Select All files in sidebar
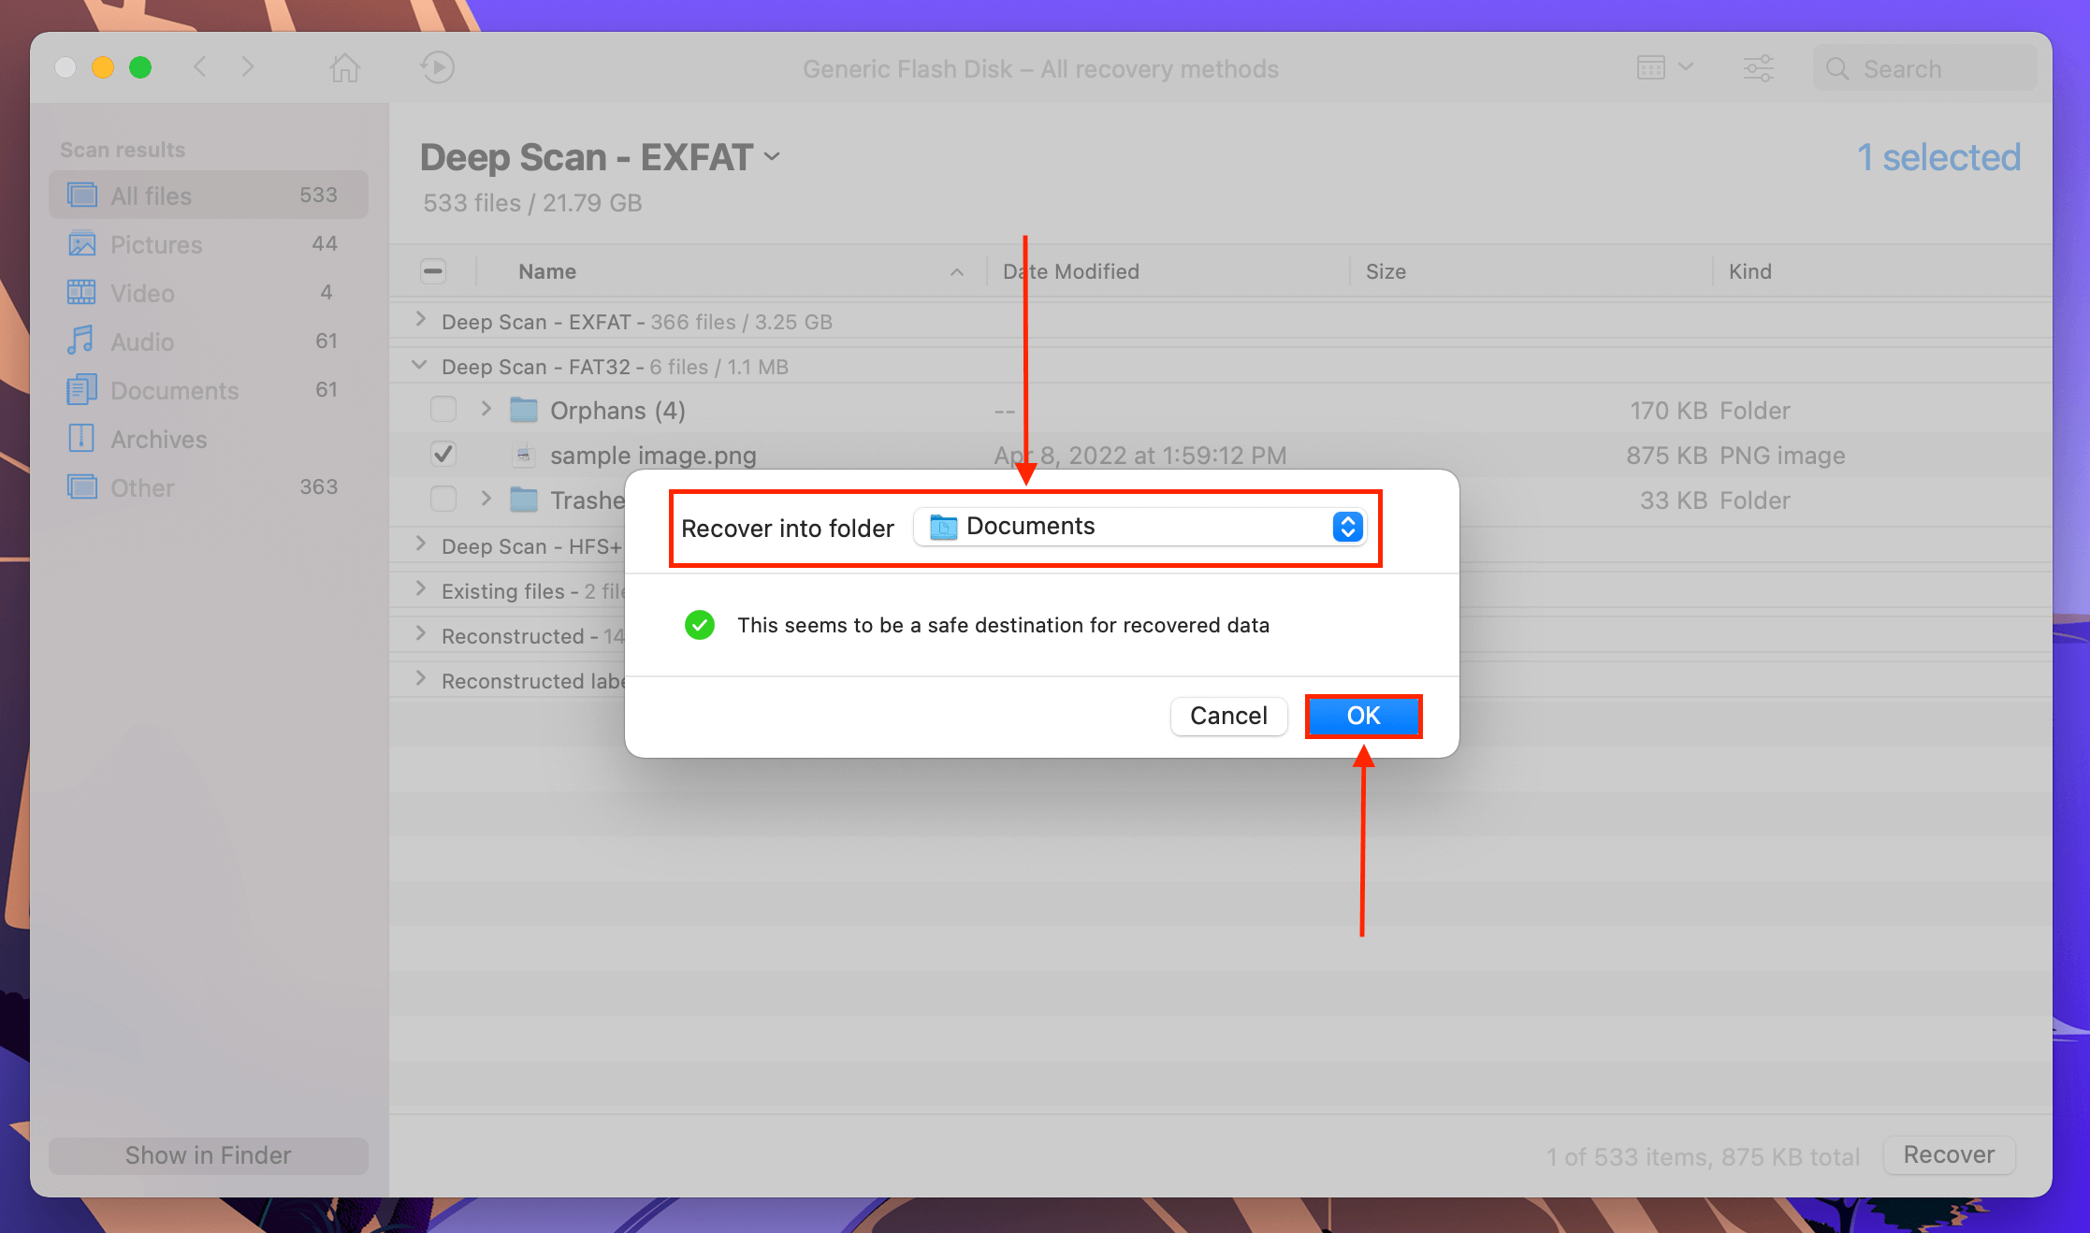The height and width of the screenshot is (1233, 2090). click(208, 195)
